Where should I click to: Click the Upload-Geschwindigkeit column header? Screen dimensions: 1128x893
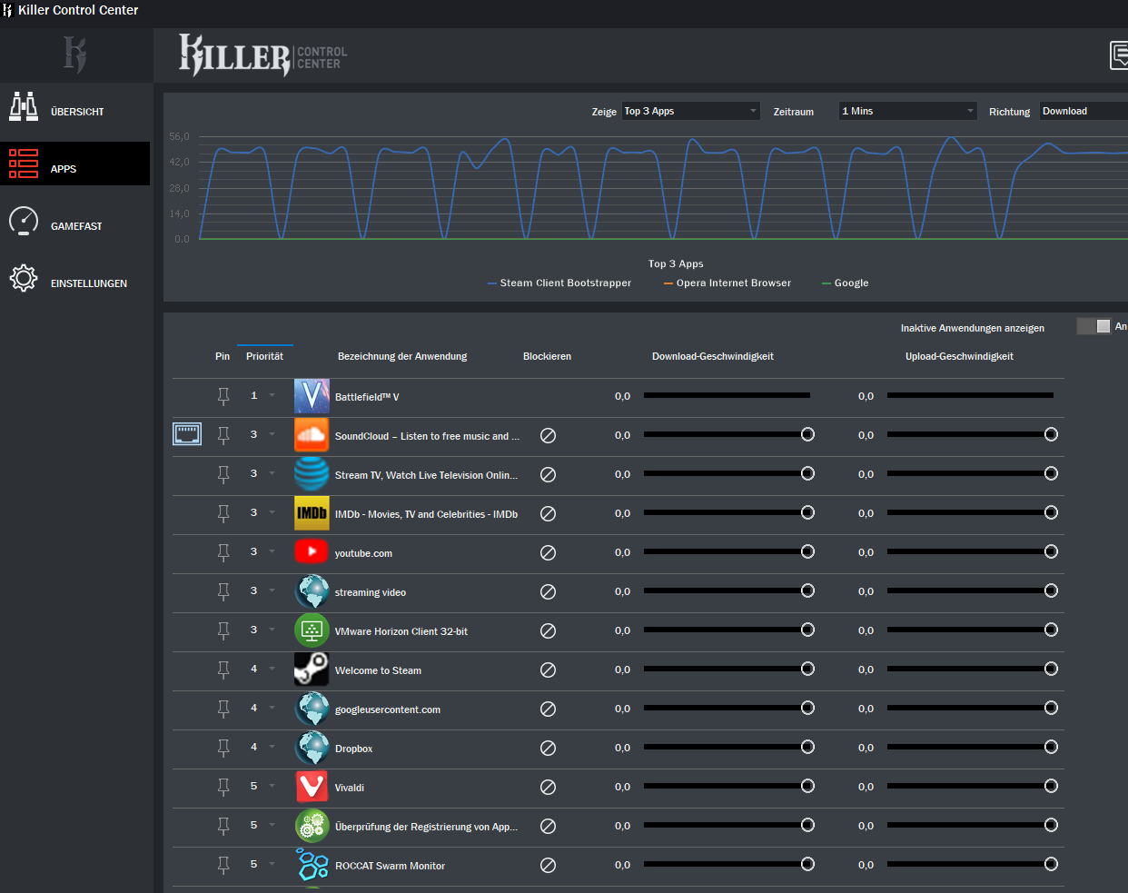click(959, 356)
